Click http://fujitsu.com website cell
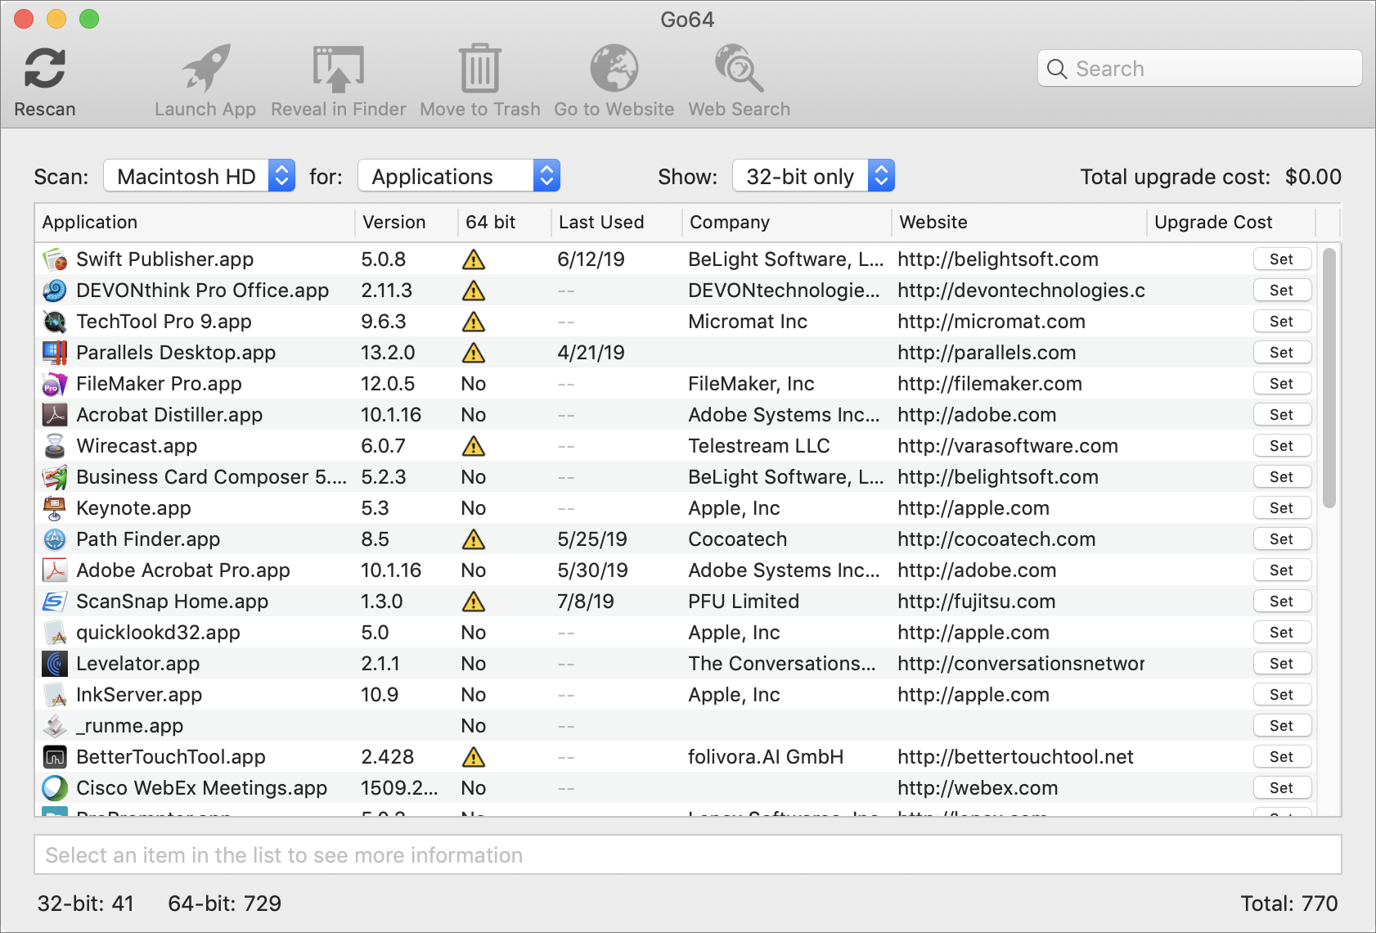 977,602
